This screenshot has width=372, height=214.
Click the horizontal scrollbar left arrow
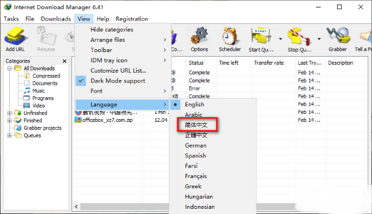76,207
